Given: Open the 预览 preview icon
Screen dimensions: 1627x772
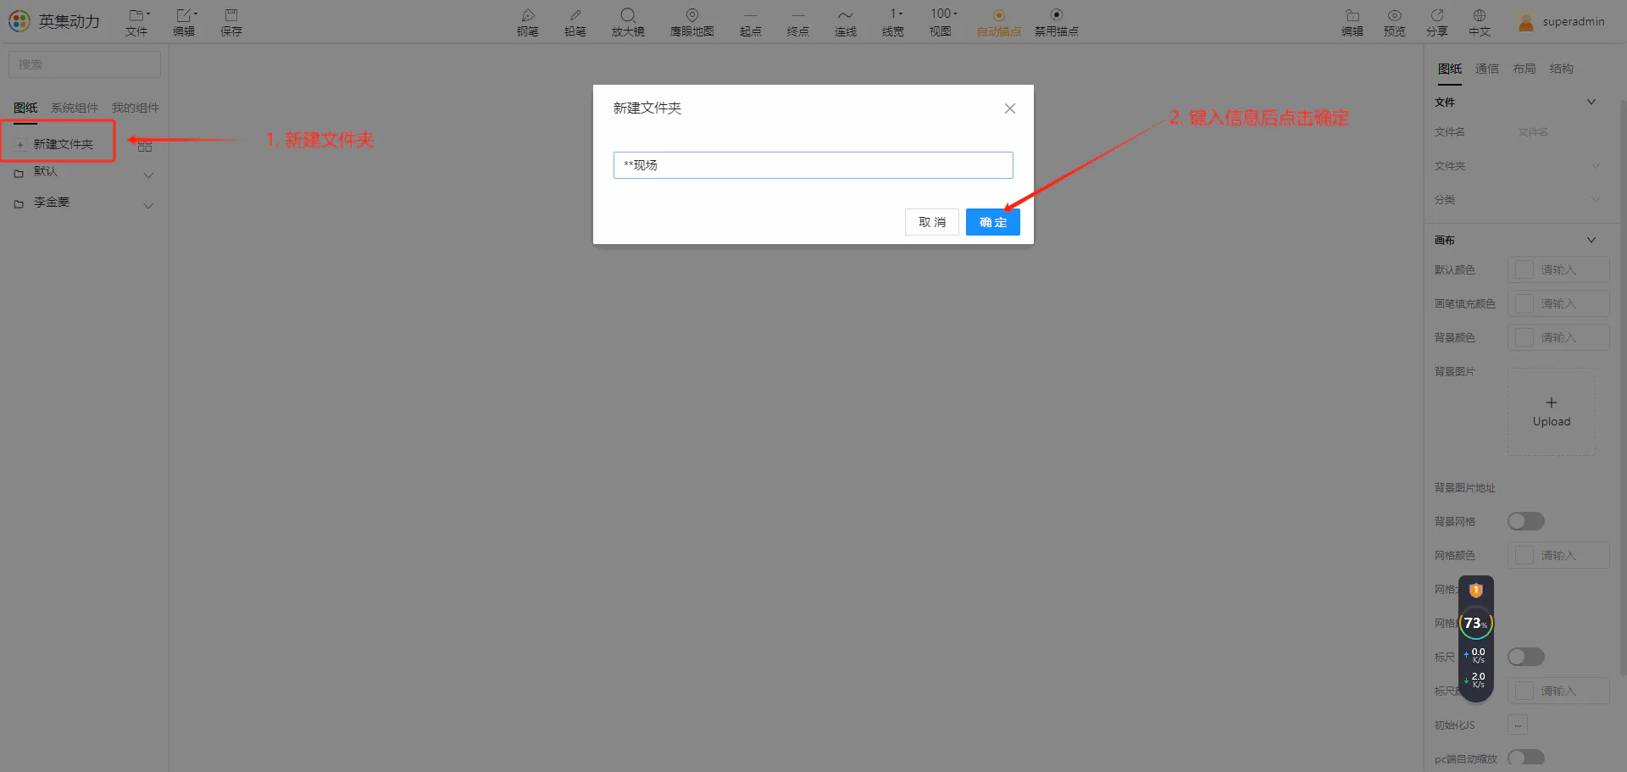Looking at the screenshot, I should [x=1395, y=22].
